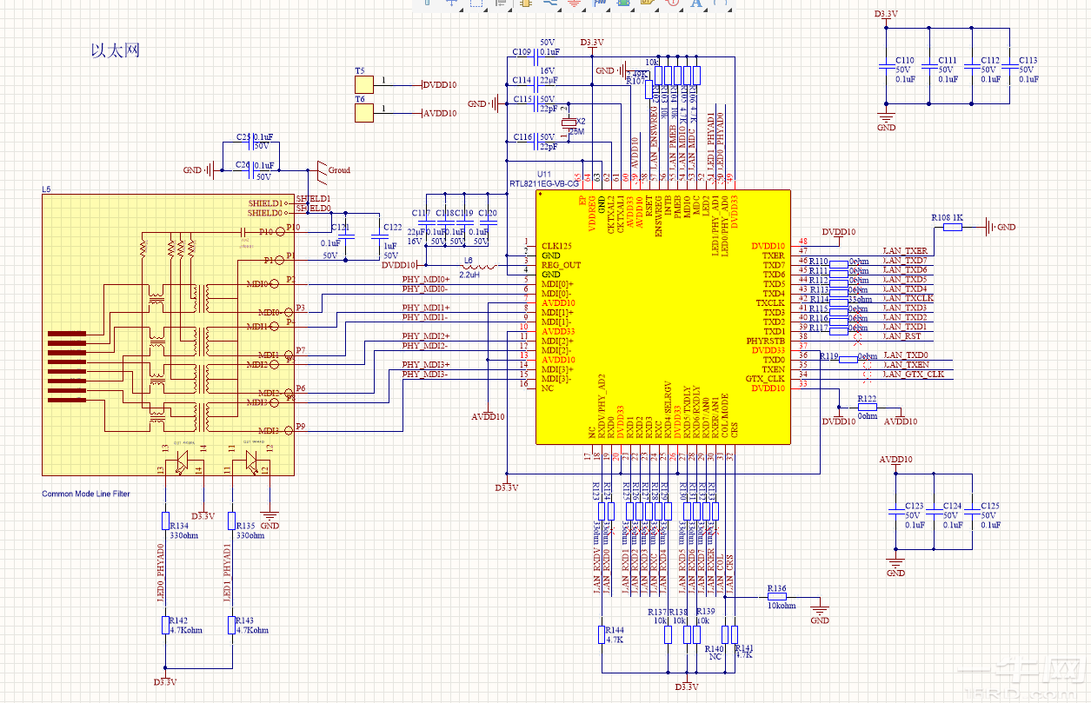Choose the dashed rectangle selection tool
The height and width of the screenshot is (703, 1091).
[x=476, y=3]
